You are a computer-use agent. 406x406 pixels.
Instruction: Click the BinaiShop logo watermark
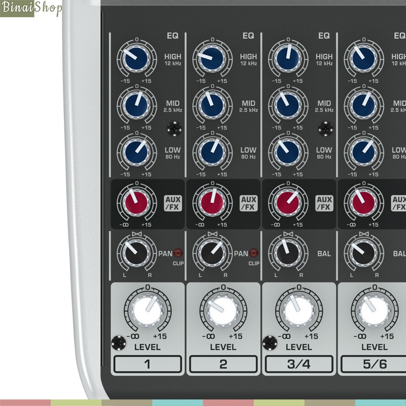(x=31, y=9)
